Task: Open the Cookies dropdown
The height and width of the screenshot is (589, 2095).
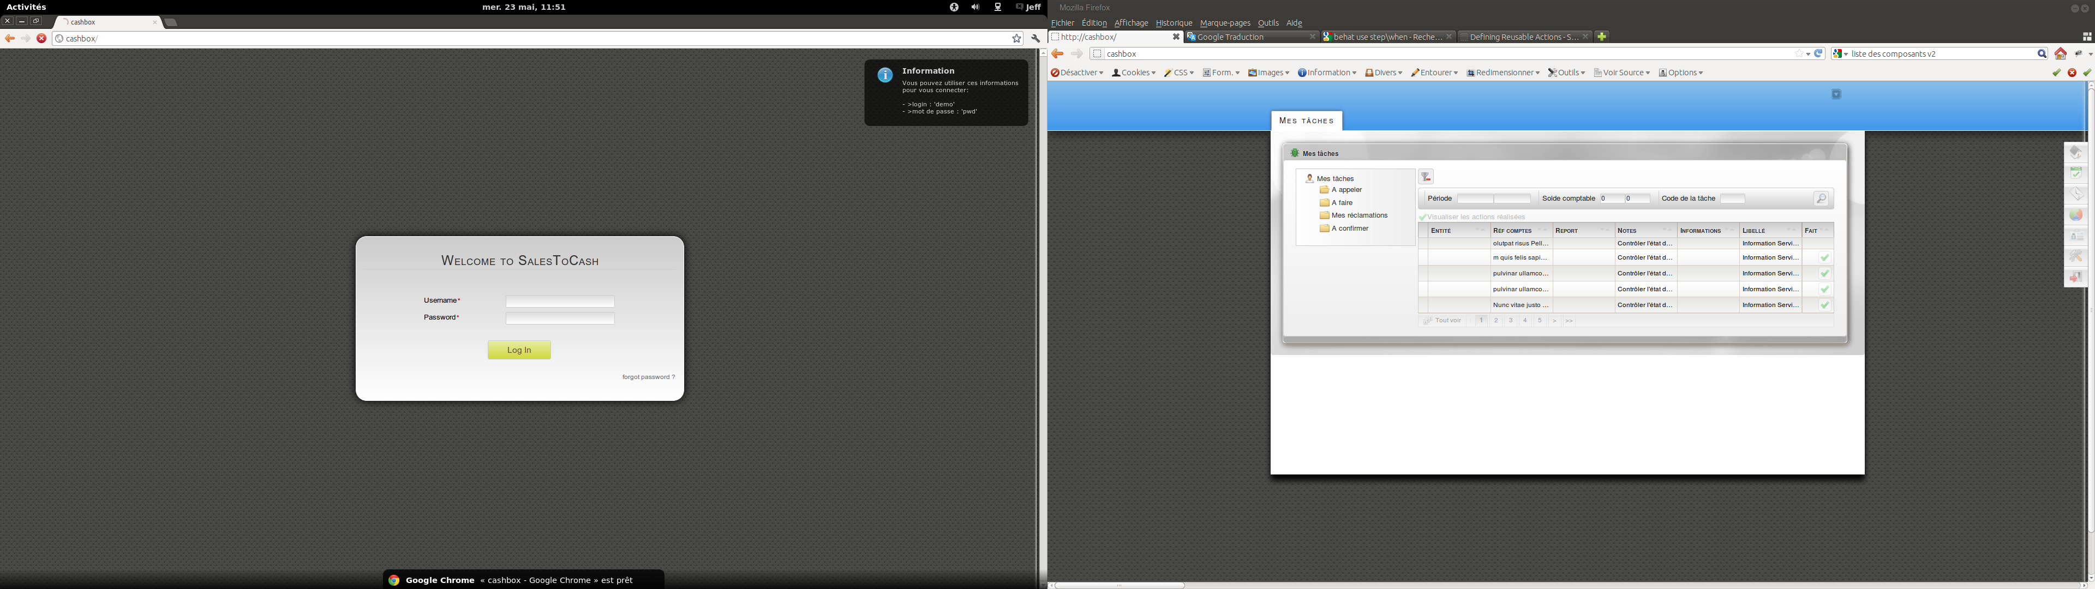Action: 1133,73
